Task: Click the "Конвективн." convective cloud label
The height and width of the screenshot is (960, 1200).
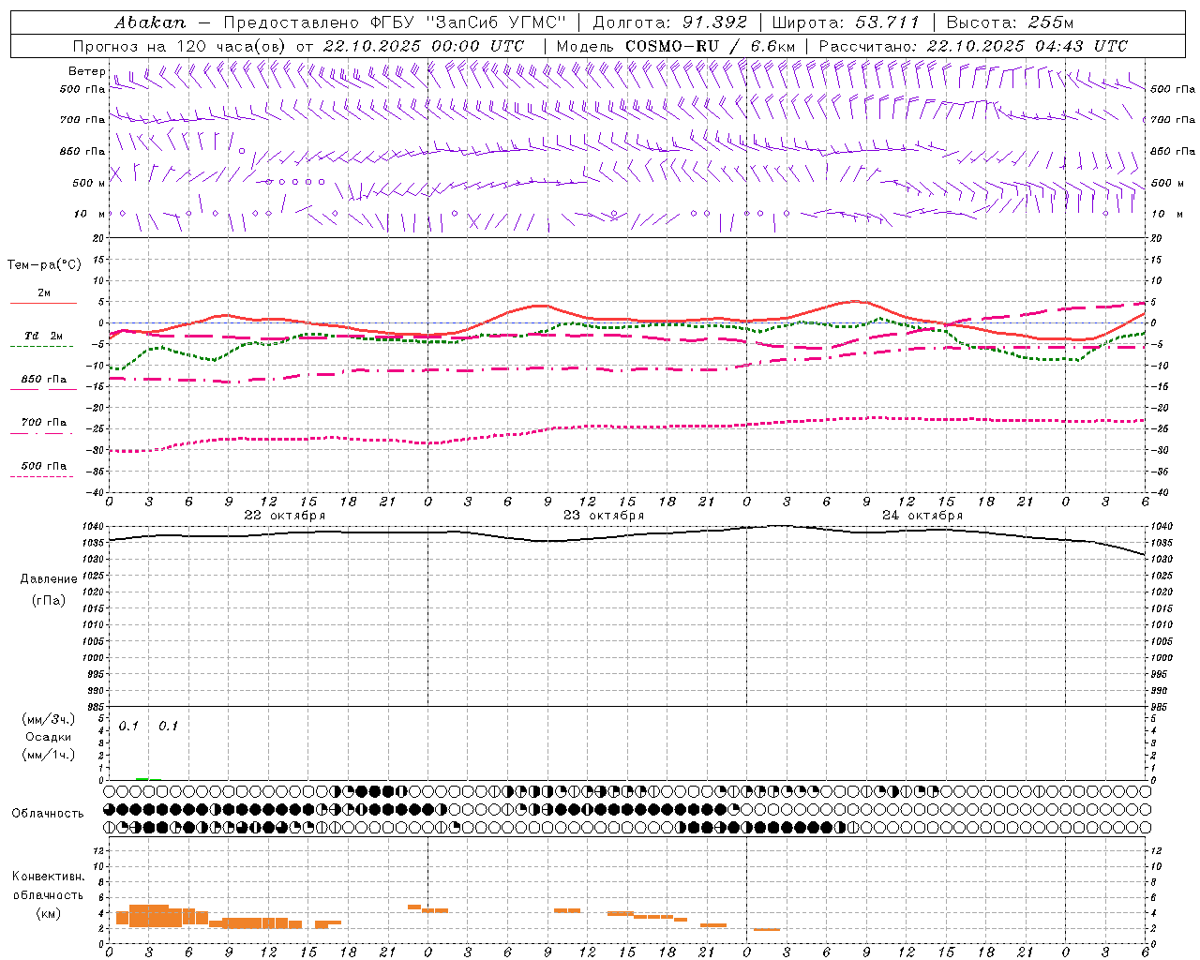Action: click(x=48, y=877)
